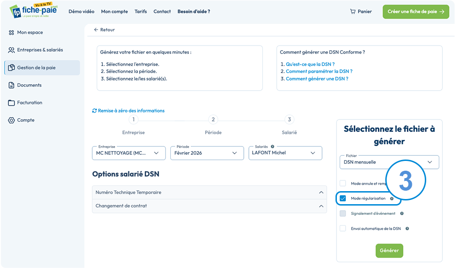Open Entreprises & salariés people icon

(11, 50)
